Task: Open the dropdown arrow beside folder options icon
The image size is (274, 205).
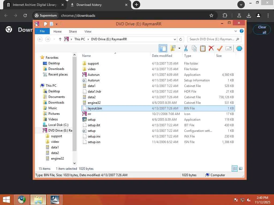Action: [x=179, y=48]
